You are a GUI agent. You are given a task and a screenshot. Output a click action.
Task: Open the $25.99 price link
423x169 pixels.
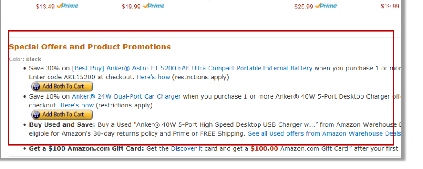304,7
